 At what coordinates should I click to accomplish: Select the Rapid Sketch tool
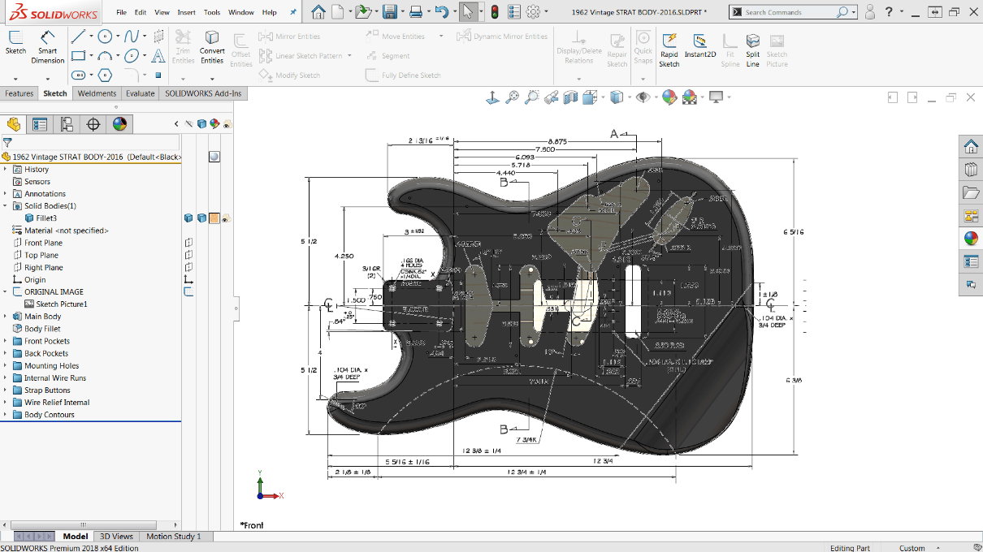click(669, 47)
